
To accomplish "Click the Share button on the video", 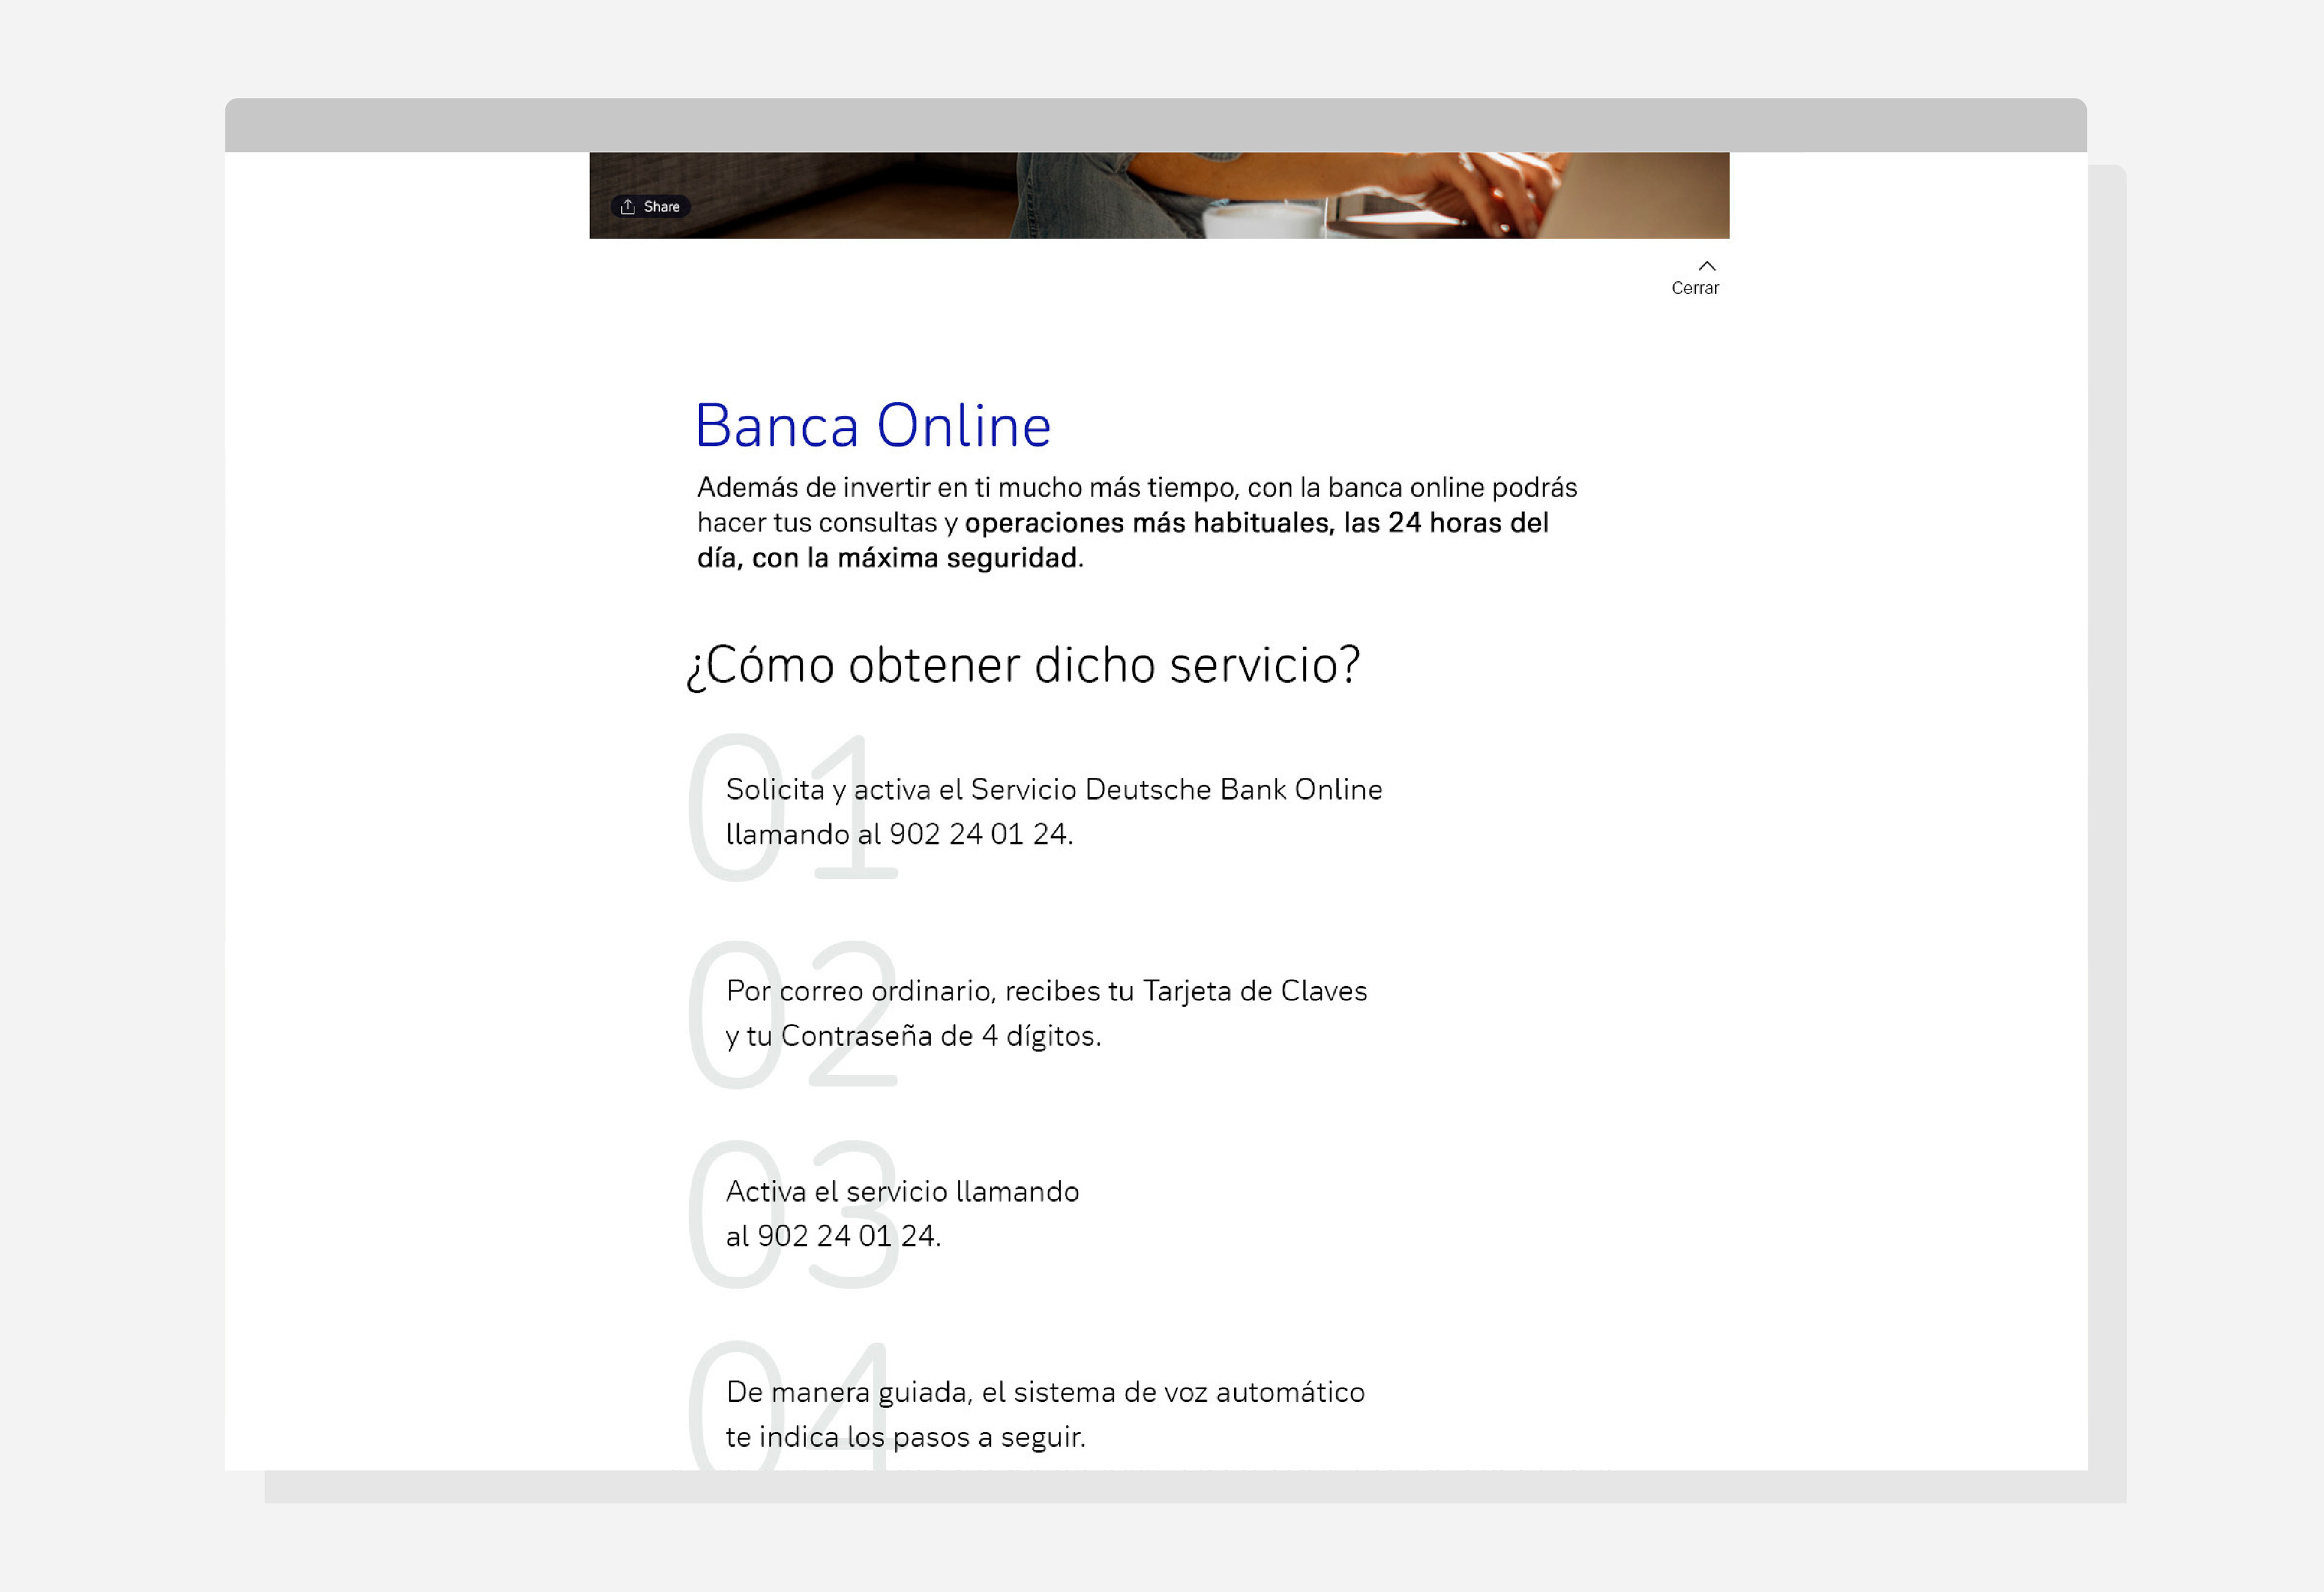I will pyautogui.click(x=650, y=207).
